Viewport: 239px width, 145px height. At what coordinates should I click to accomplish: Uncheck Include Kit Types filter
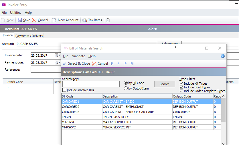tap(181, 84)
